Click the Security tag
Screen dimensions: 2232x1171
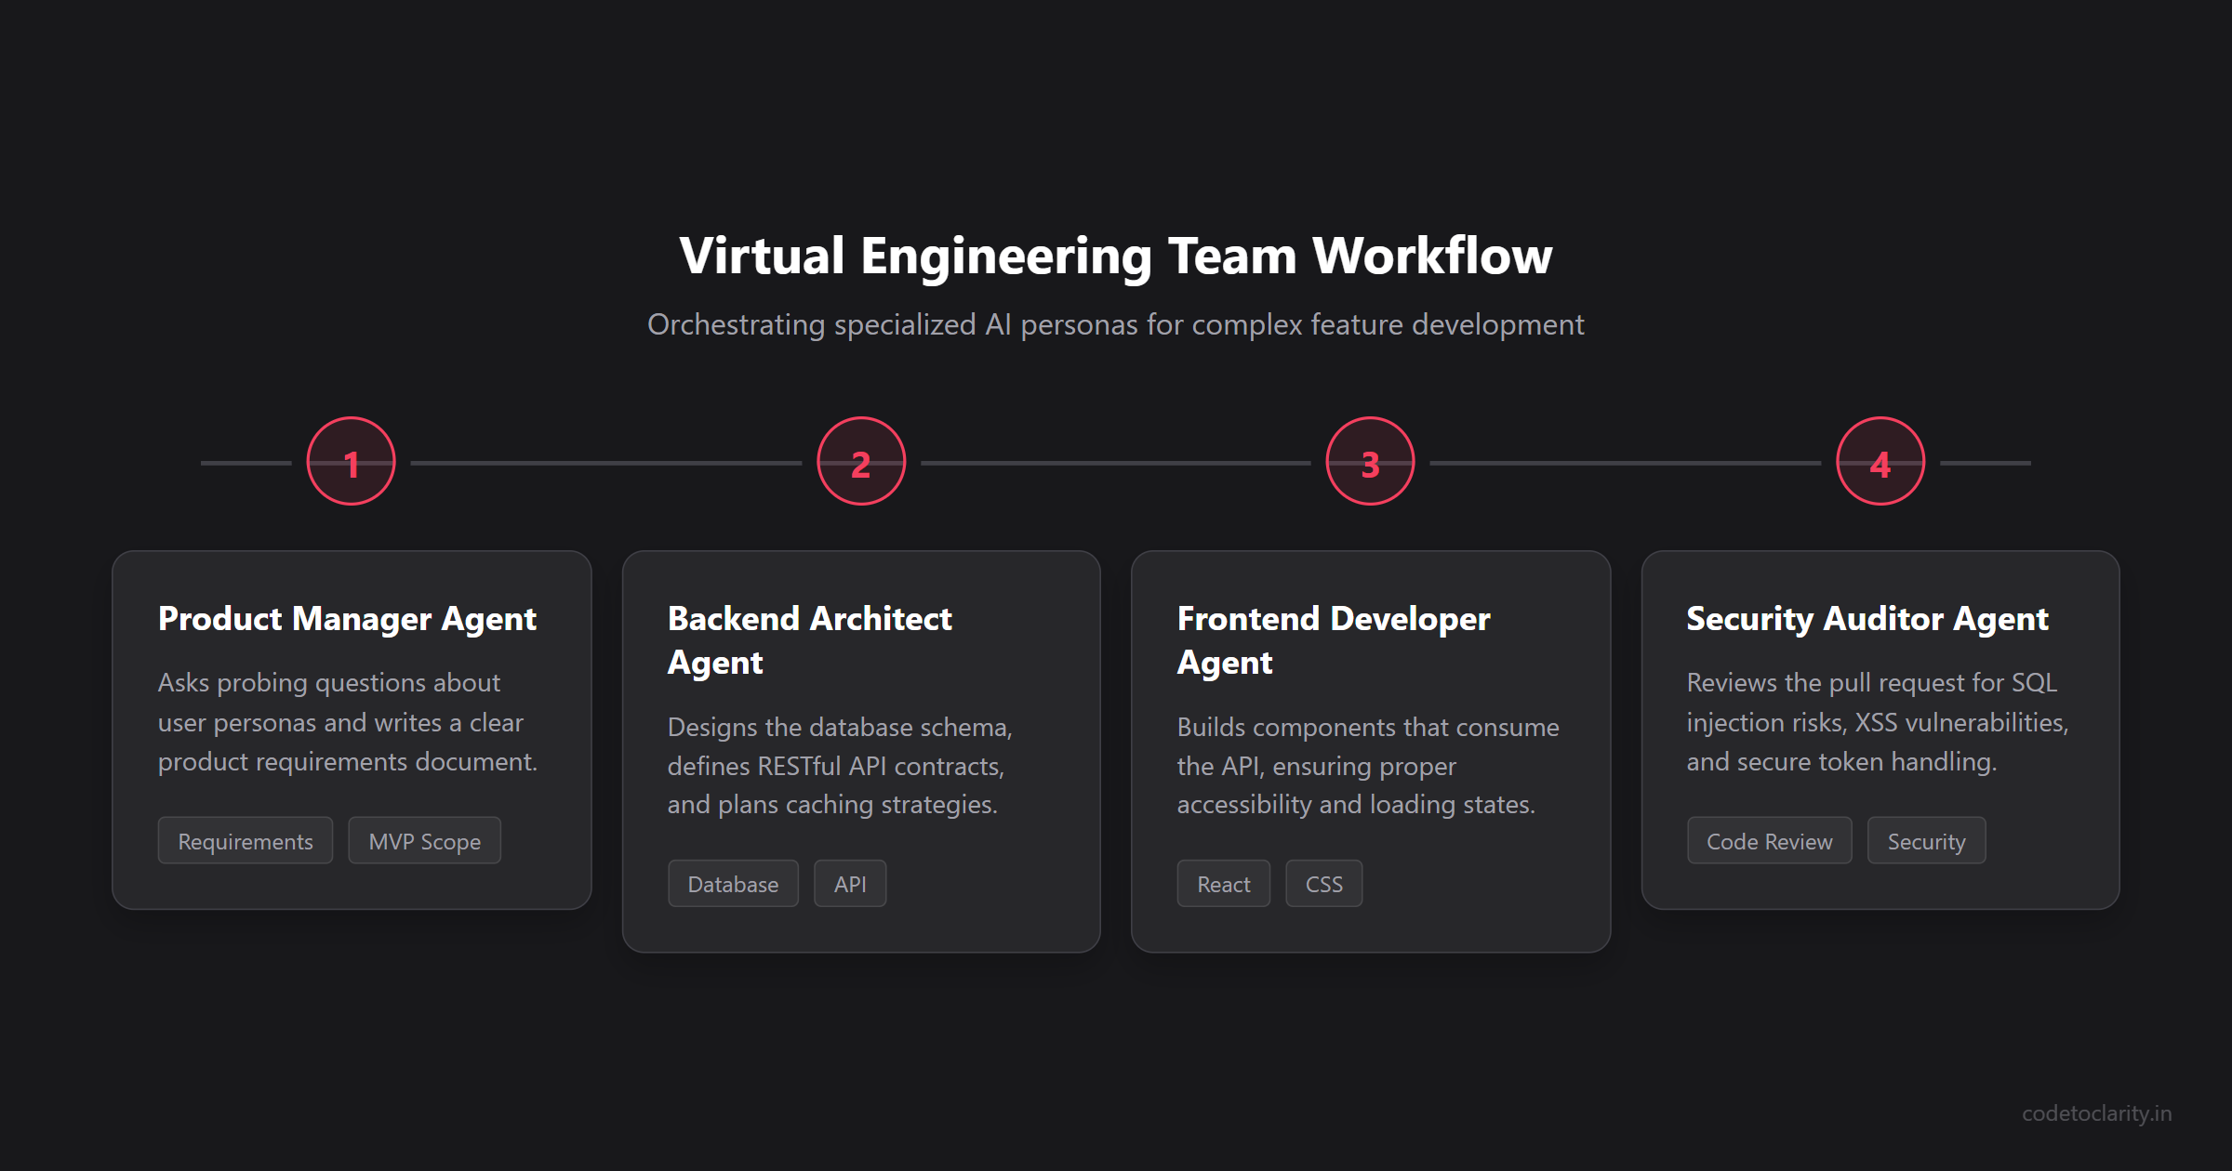click(x=1927, y=841)
